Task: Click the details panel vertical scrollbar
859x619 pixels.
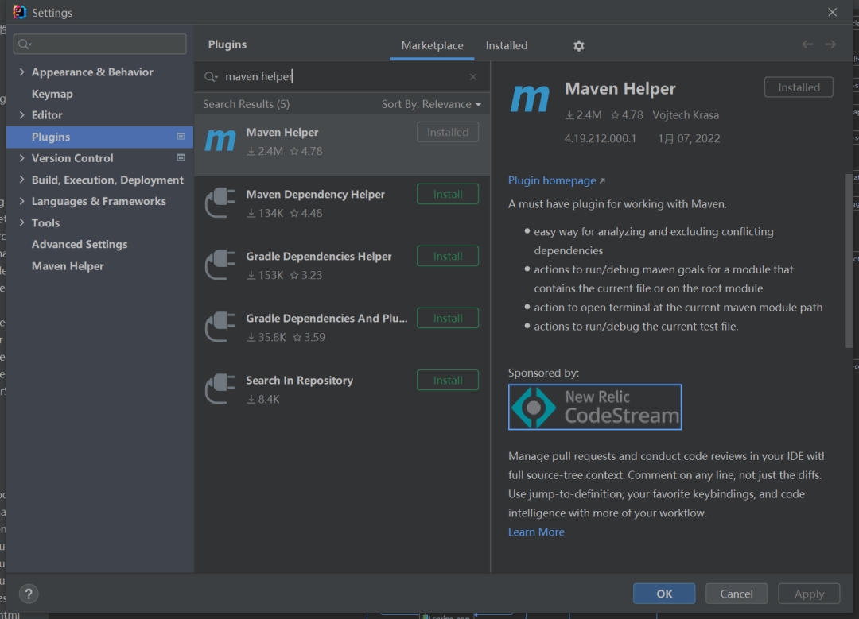Action: click(x=849, y=260)
